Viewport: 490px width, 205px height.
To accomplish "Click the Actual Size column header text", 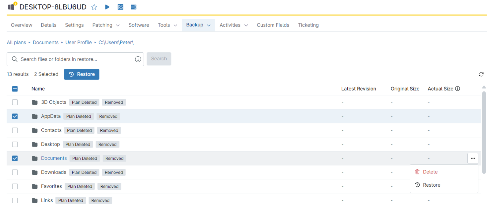I will point(440,89).
